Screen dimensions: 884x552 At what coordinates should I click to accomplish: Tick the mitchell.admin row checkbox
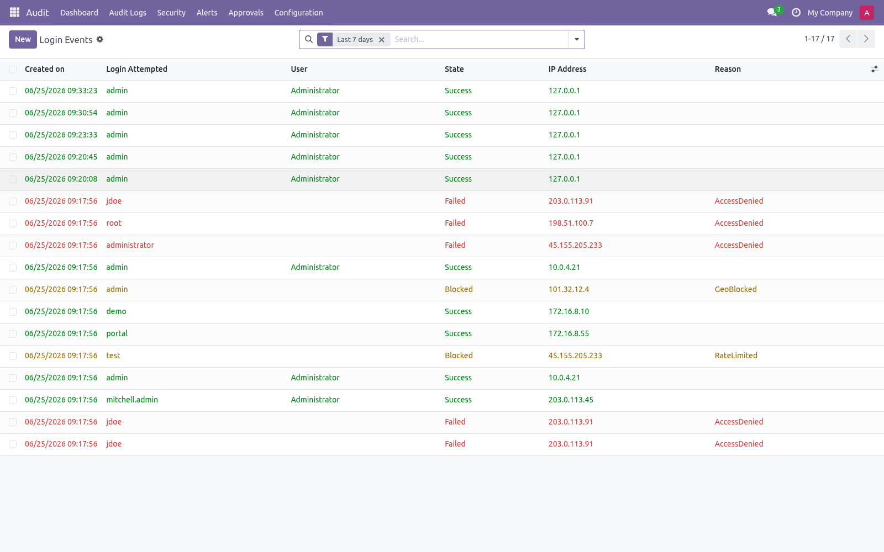(x=13, y=400)
